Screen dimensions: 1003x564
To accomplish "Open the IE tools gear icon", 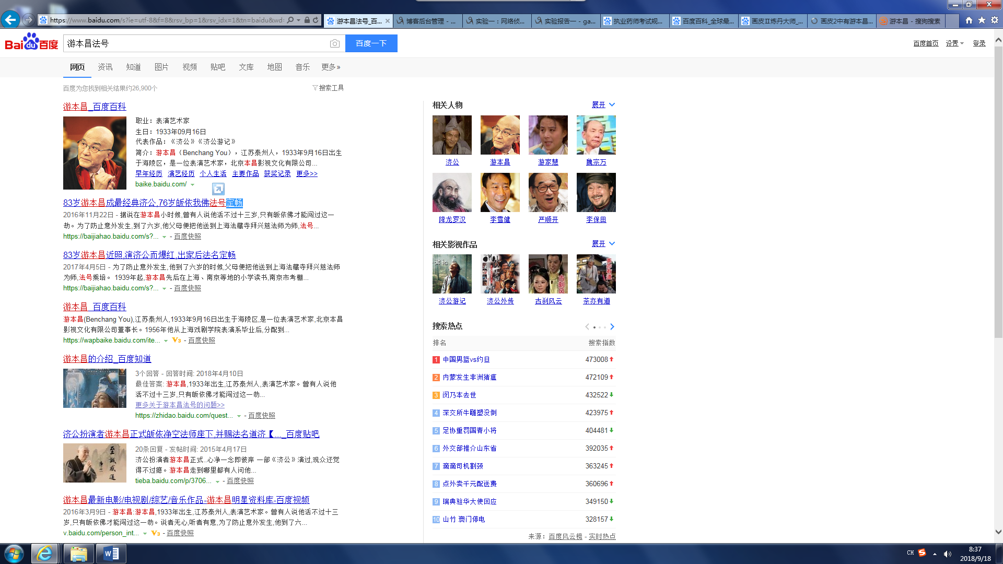I will [x=995, y=20].
